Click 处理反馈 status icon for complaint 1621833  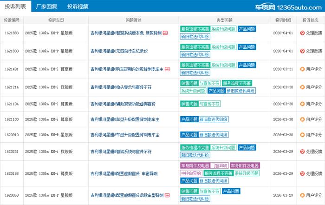(x=302, y=51)
